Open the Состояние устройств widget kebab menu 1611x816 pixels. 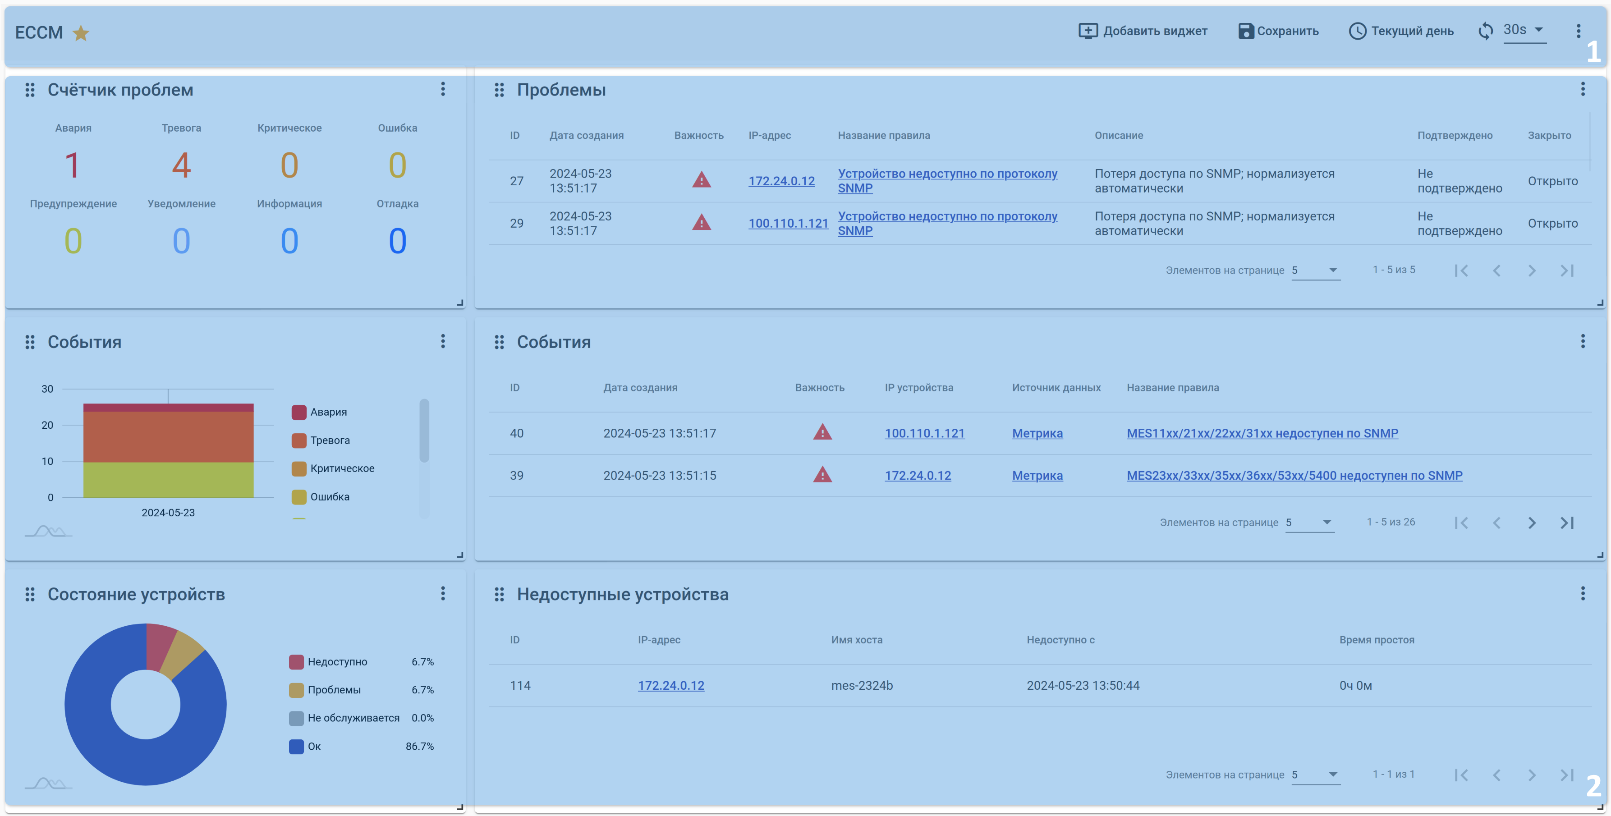pos(443,593)
